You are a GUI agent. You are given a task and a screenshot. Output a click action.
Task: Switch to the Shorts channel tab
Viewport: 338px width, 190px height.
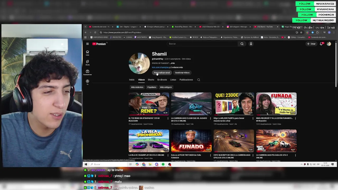click(x=151, y=80)
